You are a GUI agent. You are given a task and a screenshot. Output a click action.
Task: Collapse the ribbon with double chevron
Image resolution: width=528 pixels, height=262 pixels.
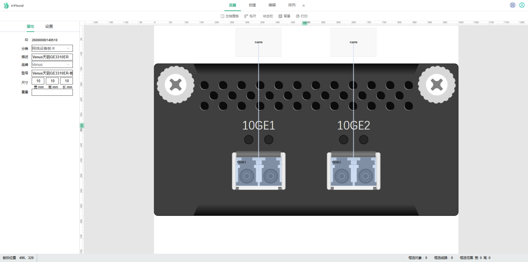[x=304, y=5]
